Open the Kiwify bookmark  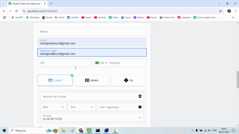click(114, 17)
